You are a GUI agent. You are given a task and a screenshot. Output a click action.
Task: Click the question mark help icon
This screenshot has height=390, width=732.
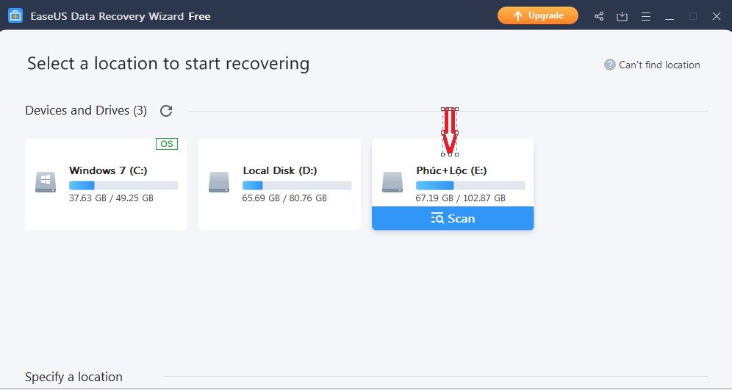coord(610,65)
